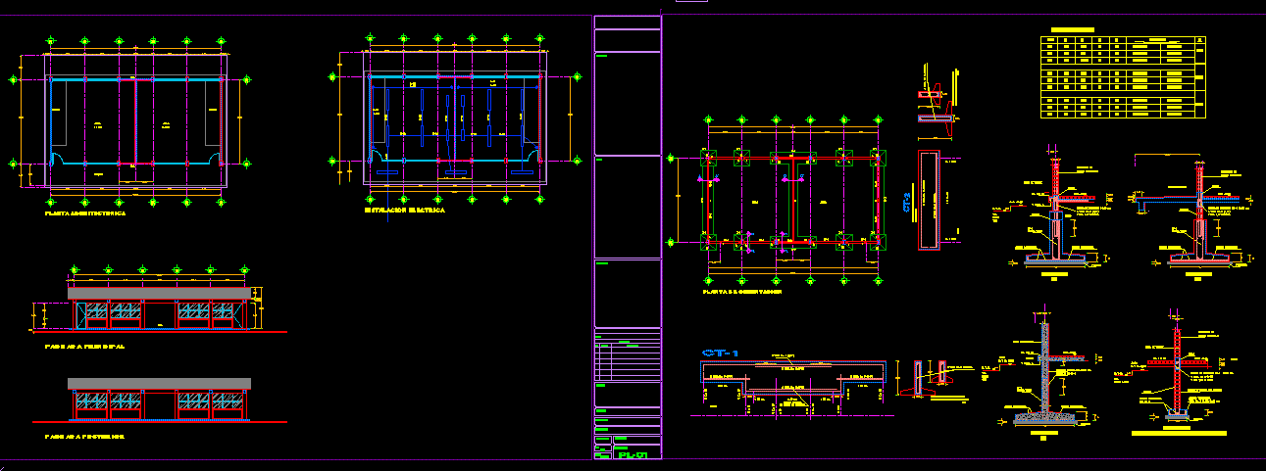Select the yellow schedule table at top right
The height and width of the screenshot is (471, 1266).
(x=1122, y=76)
